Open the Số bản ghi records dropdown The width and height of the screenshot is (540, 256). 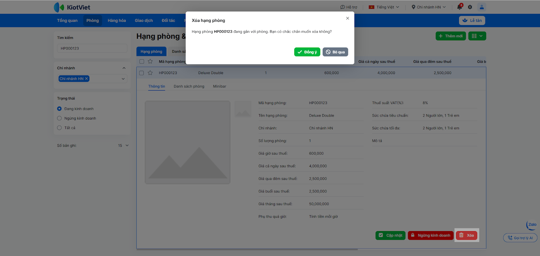click(124, 146)
